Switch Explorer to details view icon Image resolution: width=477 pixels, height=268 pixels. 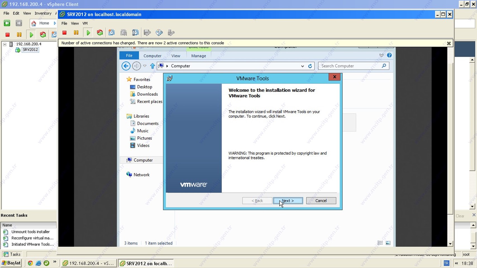point(380,243)
